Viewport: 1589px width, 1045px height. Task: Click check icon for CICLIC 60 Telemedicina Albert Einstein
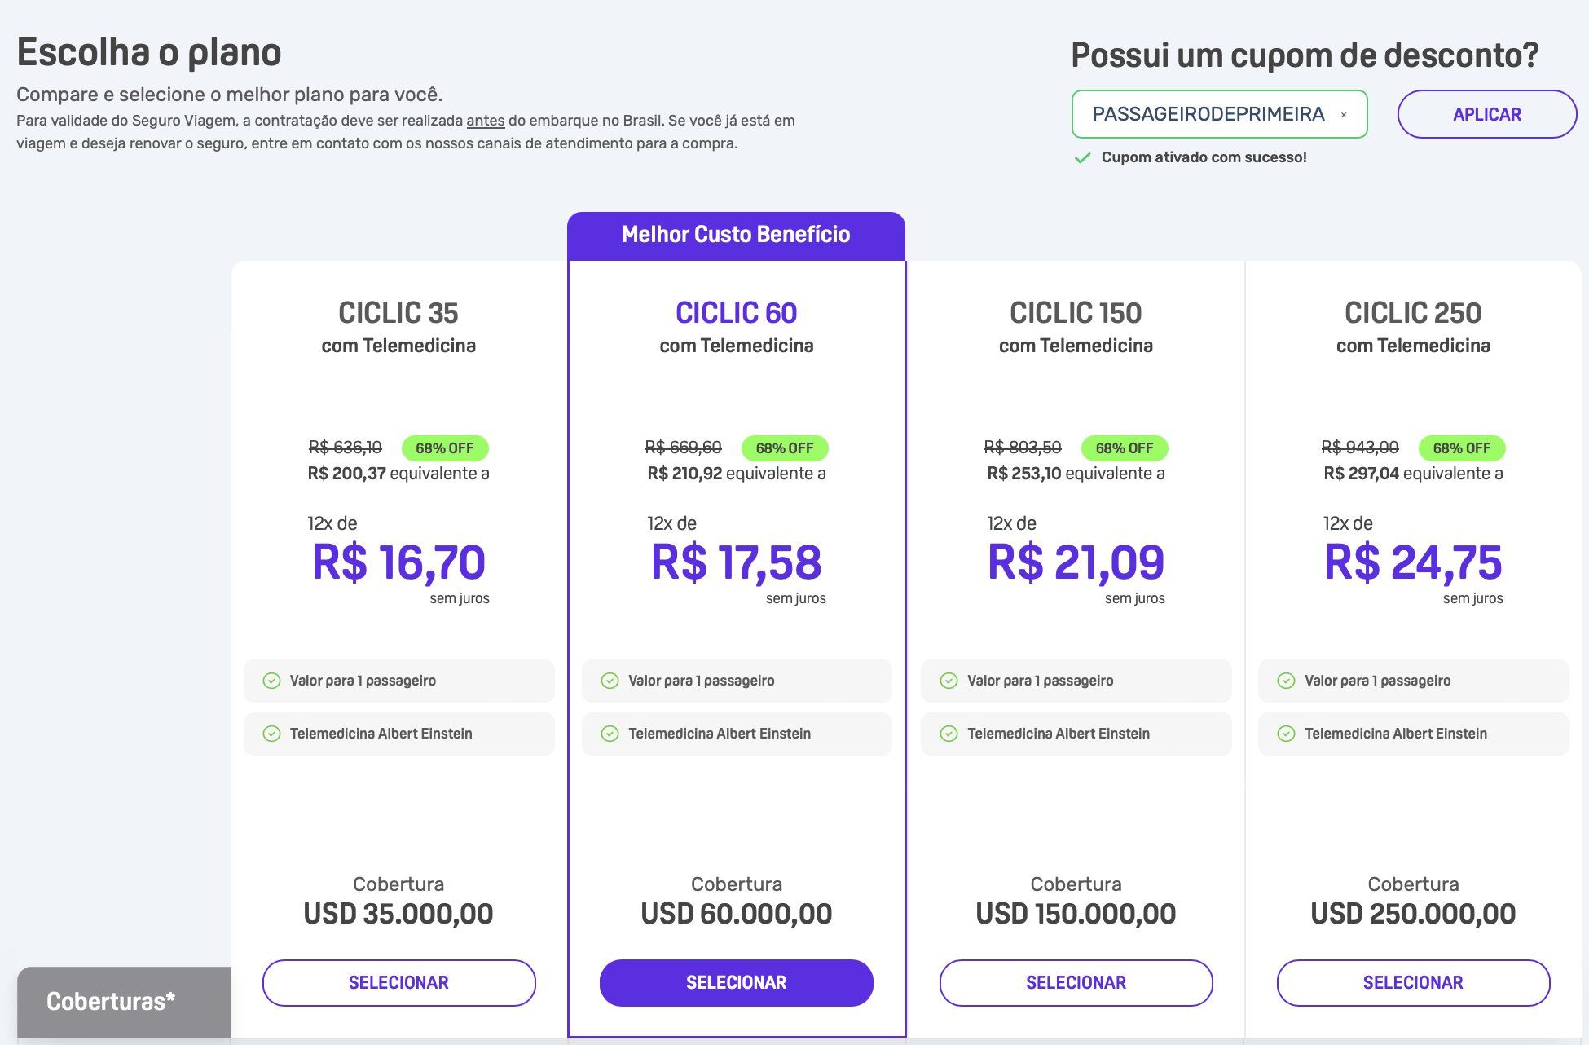[610, 734]
